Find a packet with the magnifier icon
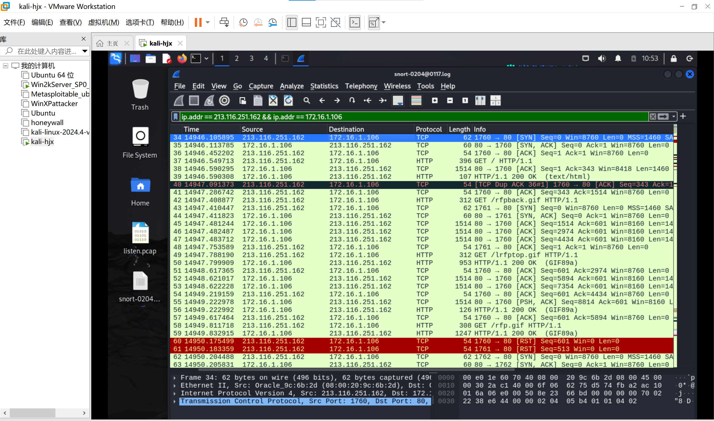The height and width of the screenshot is (421, 714). pos(307,100)
